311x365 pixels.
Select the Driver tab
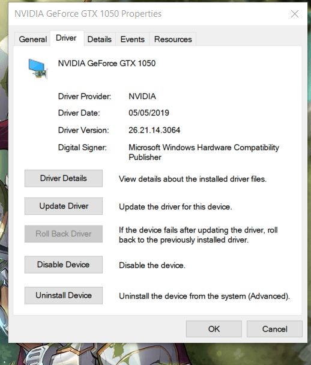coord(67,38)
